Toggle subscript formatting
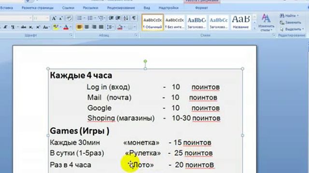Screen dimensions: 309x173 31,27
